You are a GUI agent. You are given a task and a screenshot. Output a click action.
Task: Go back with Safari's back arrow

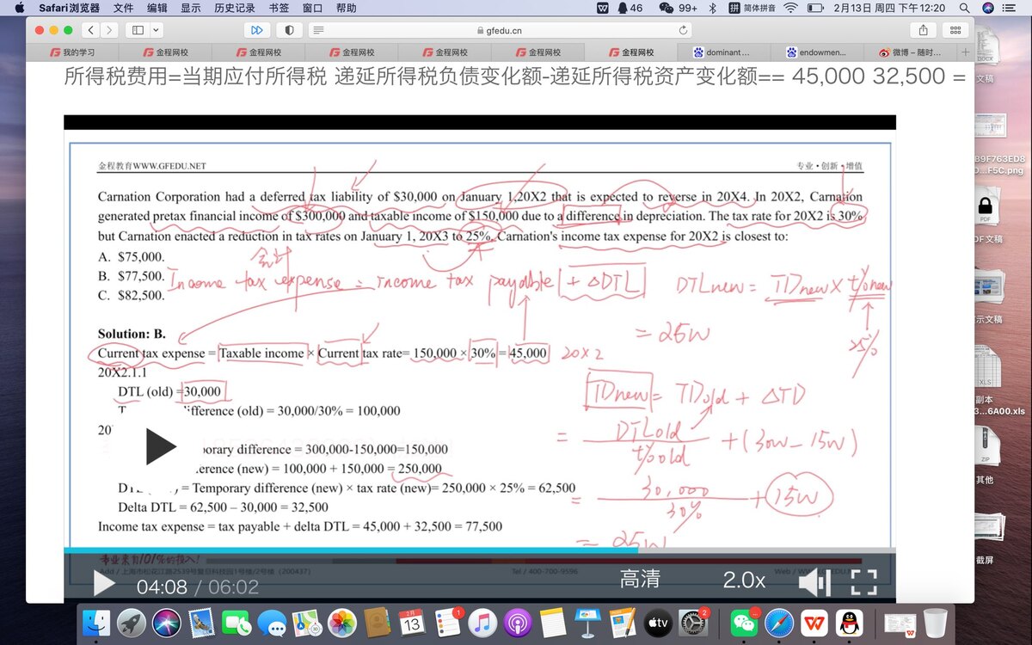click(x=91, y=30)
